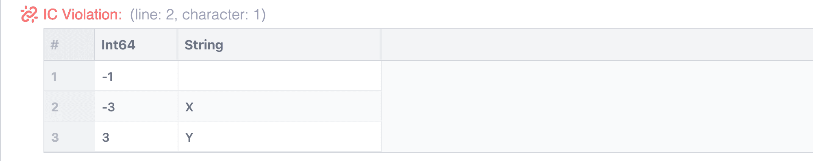Select the Int64 column header
This screenshot has width=813, height=162.
pyautogui.click(x=118, y=45)
